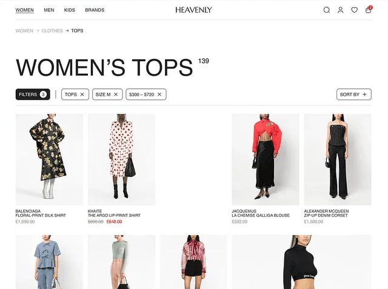Remove the SIZE M filter chip
Viewport: 388px width, 289px height.
[x=116, y=95]
